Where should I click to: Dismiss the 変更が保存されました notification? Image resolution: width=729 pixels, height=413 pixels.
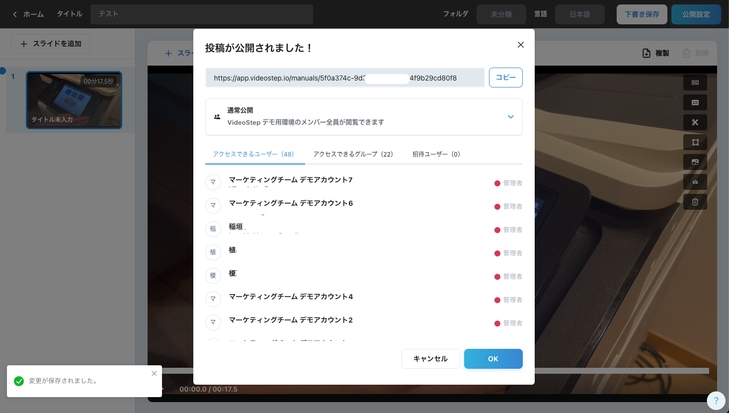pyautogui.click(x=154, y=373)
